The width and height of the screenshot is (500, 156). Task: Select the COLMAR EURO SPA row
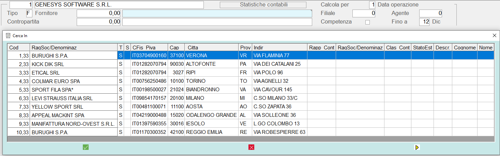73,81
